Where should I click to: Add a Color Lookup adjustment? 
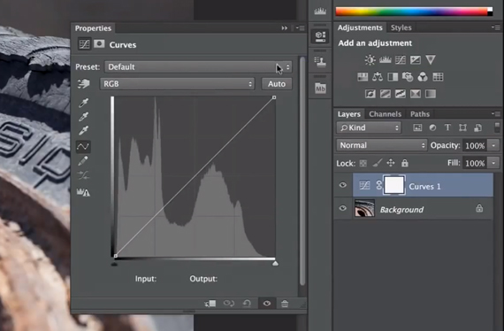(x=438, y=77)
